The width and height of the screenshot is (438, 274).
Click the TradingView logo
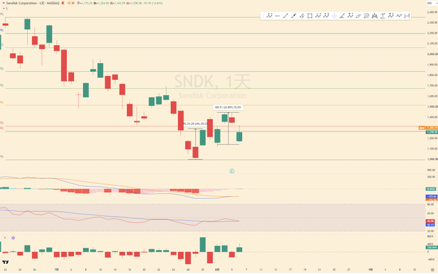(5, 262)
